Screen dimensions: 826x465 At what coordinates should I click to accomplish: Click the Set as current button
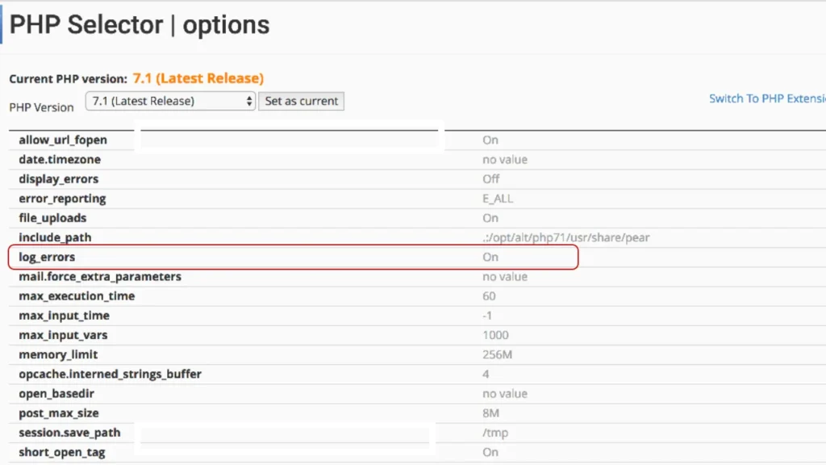(x=301, y=101)
